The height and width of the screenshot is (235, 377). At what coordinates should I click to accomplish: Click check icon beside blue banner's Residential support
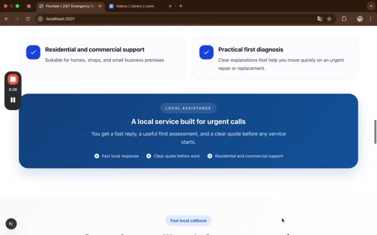point(210,156)
